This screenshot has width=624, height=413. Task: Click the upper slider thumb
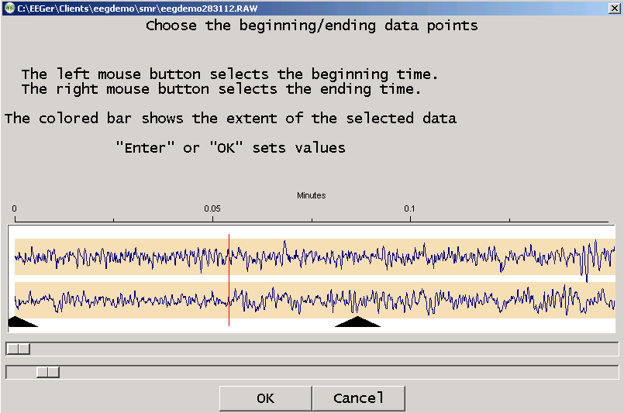point(18,349)
